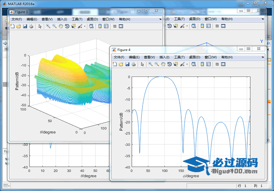Insert Colorbar icon in Figure 4 toolbar
This screenshot has width=274, height=191.
tap(202, 64)
